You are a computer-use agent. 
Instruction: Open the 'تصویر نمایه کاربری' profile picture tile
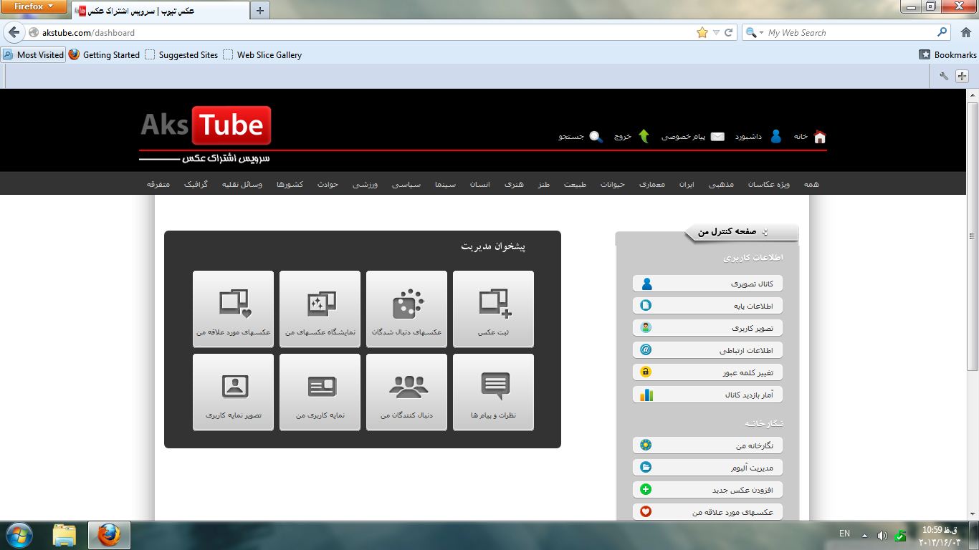pyautogui.click(x=233, y=392)
